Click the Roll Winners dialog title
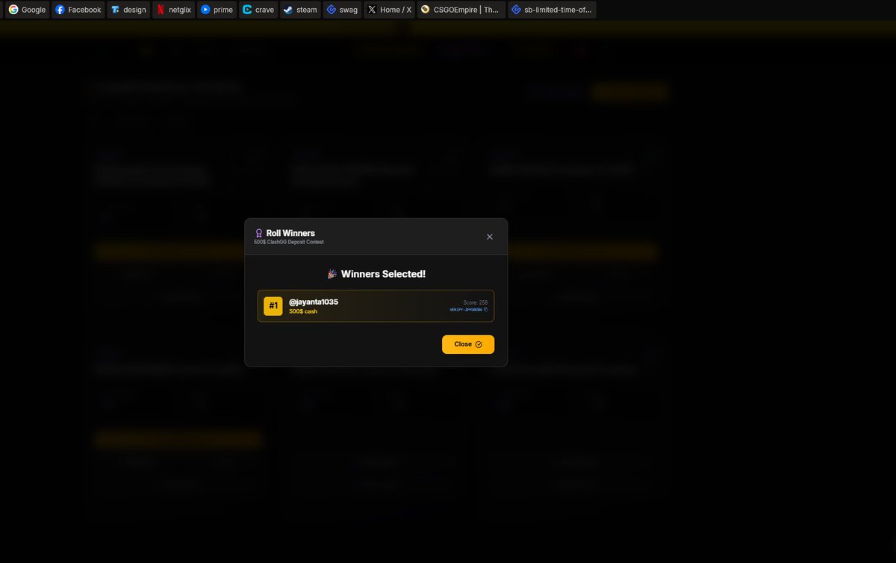The image size is (896, 563). pos(290,233)
